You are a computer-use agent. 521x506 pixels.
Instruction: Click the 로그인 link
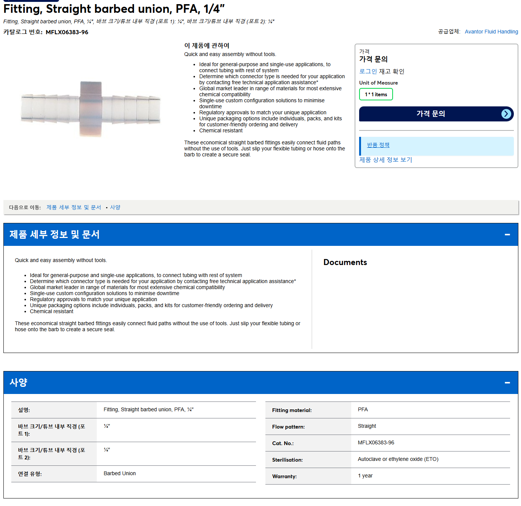pyautogui.click(x=368, y=71)
